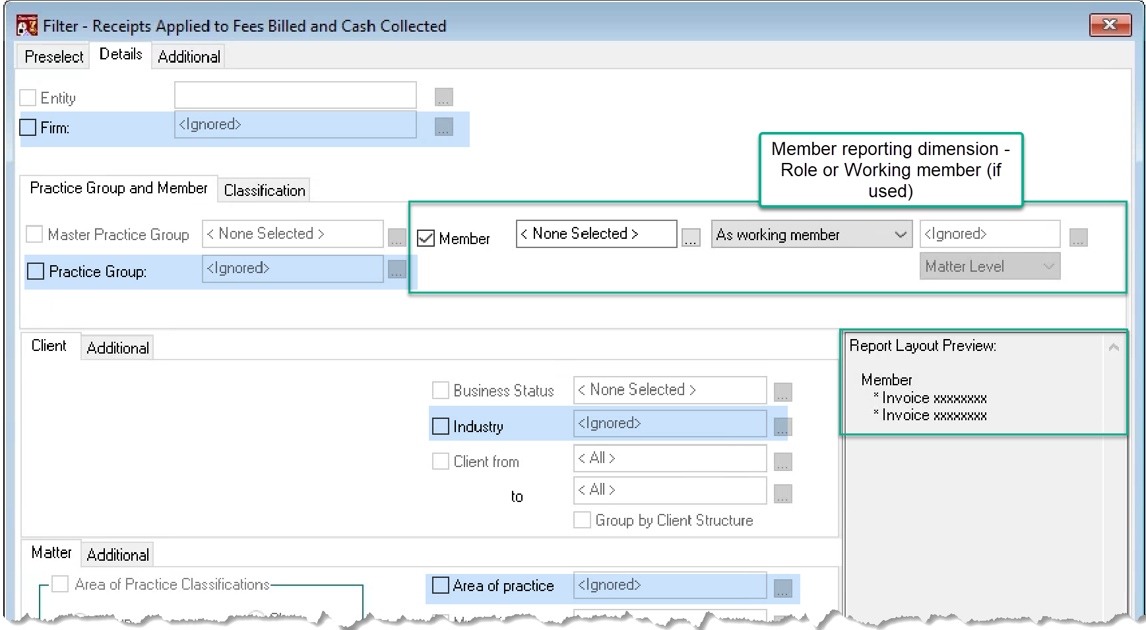Image resolution: width=1146 pixels, height=630 pixels.
Task: Enable Area of Practice Classifications checkbox
Action: click(60, 584)
